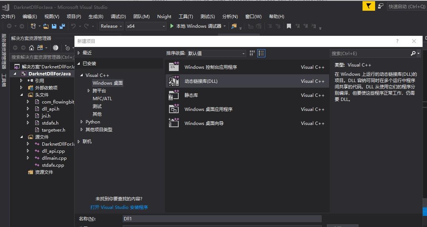Collapse the Visual C++ node

(x=82, y=75)
